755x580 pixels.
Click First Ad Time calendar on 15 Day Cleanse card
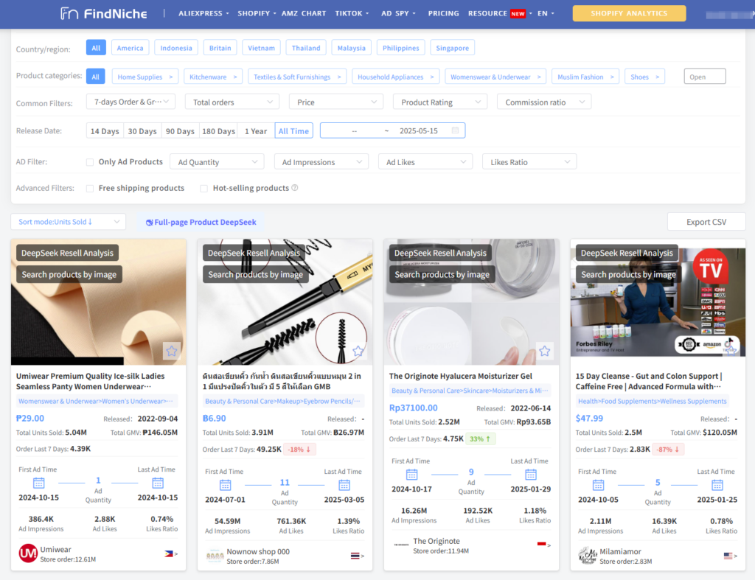[598, 485]
